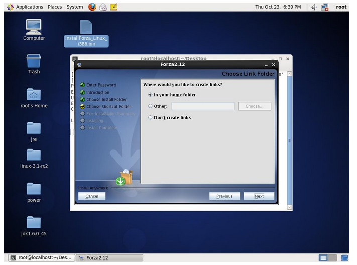Select the jre folder icon
The height and width of the screenshot is (265, 357).
(34, 132)
